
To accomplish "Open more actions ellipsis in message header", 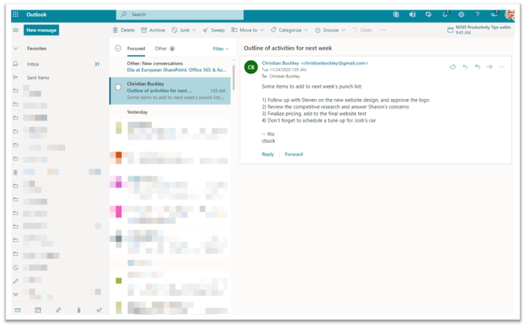I will pyautogui.click(x=501, y=67).
